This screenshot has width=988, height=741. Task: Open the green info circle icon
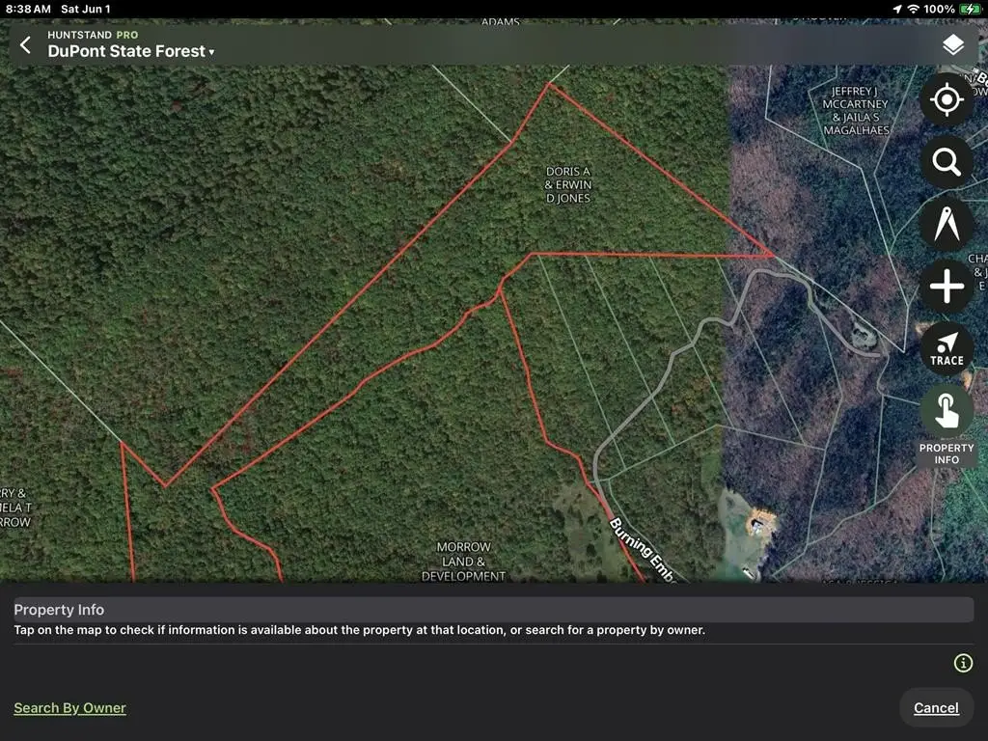click(x=962, y=663)
